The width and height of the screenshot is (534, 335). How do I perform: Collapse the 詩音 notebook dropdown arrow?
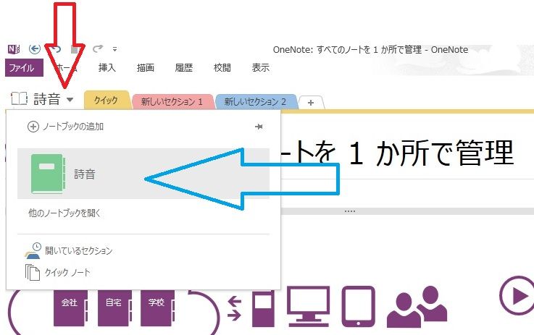pyautogui.click(x=70, y=100)
